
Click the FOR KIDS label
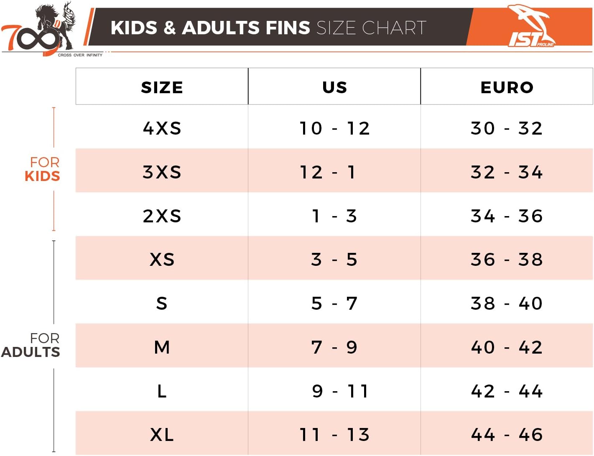[43, 169]
